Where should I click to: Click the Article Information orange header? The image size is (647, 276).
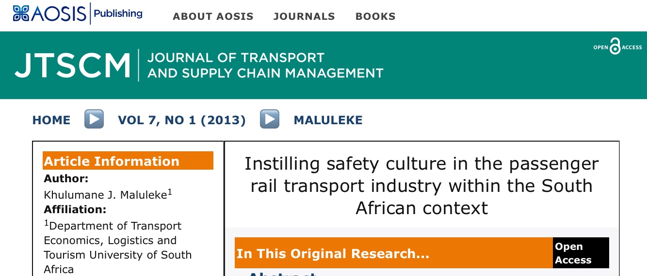tap(128, 161)
